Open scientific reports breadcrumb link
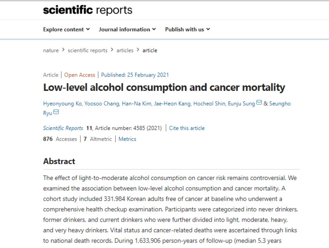The image size is (329, 248). pyautogui.click(x=87, y=51)
